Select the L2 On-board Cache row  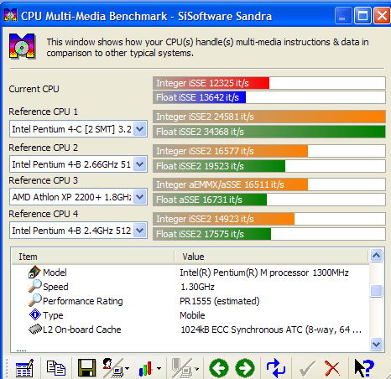coord(190,330)
